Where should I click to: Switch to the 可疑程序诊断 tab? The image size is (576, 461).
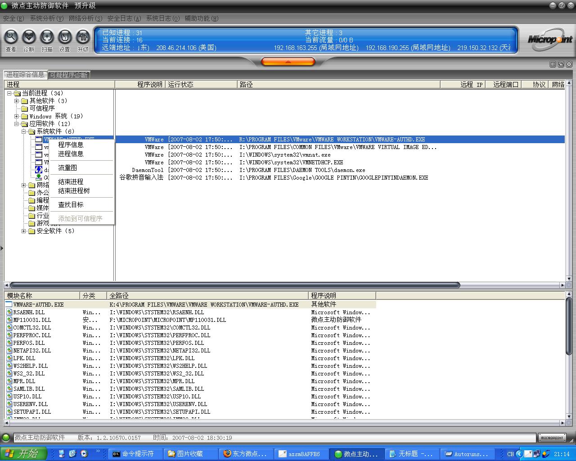[69, 75]
